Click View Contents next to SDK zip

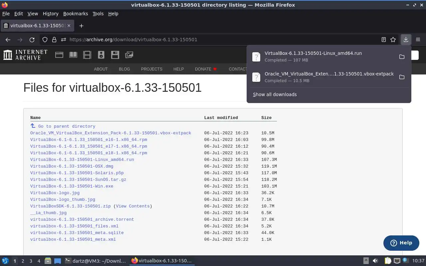point(133,206)
